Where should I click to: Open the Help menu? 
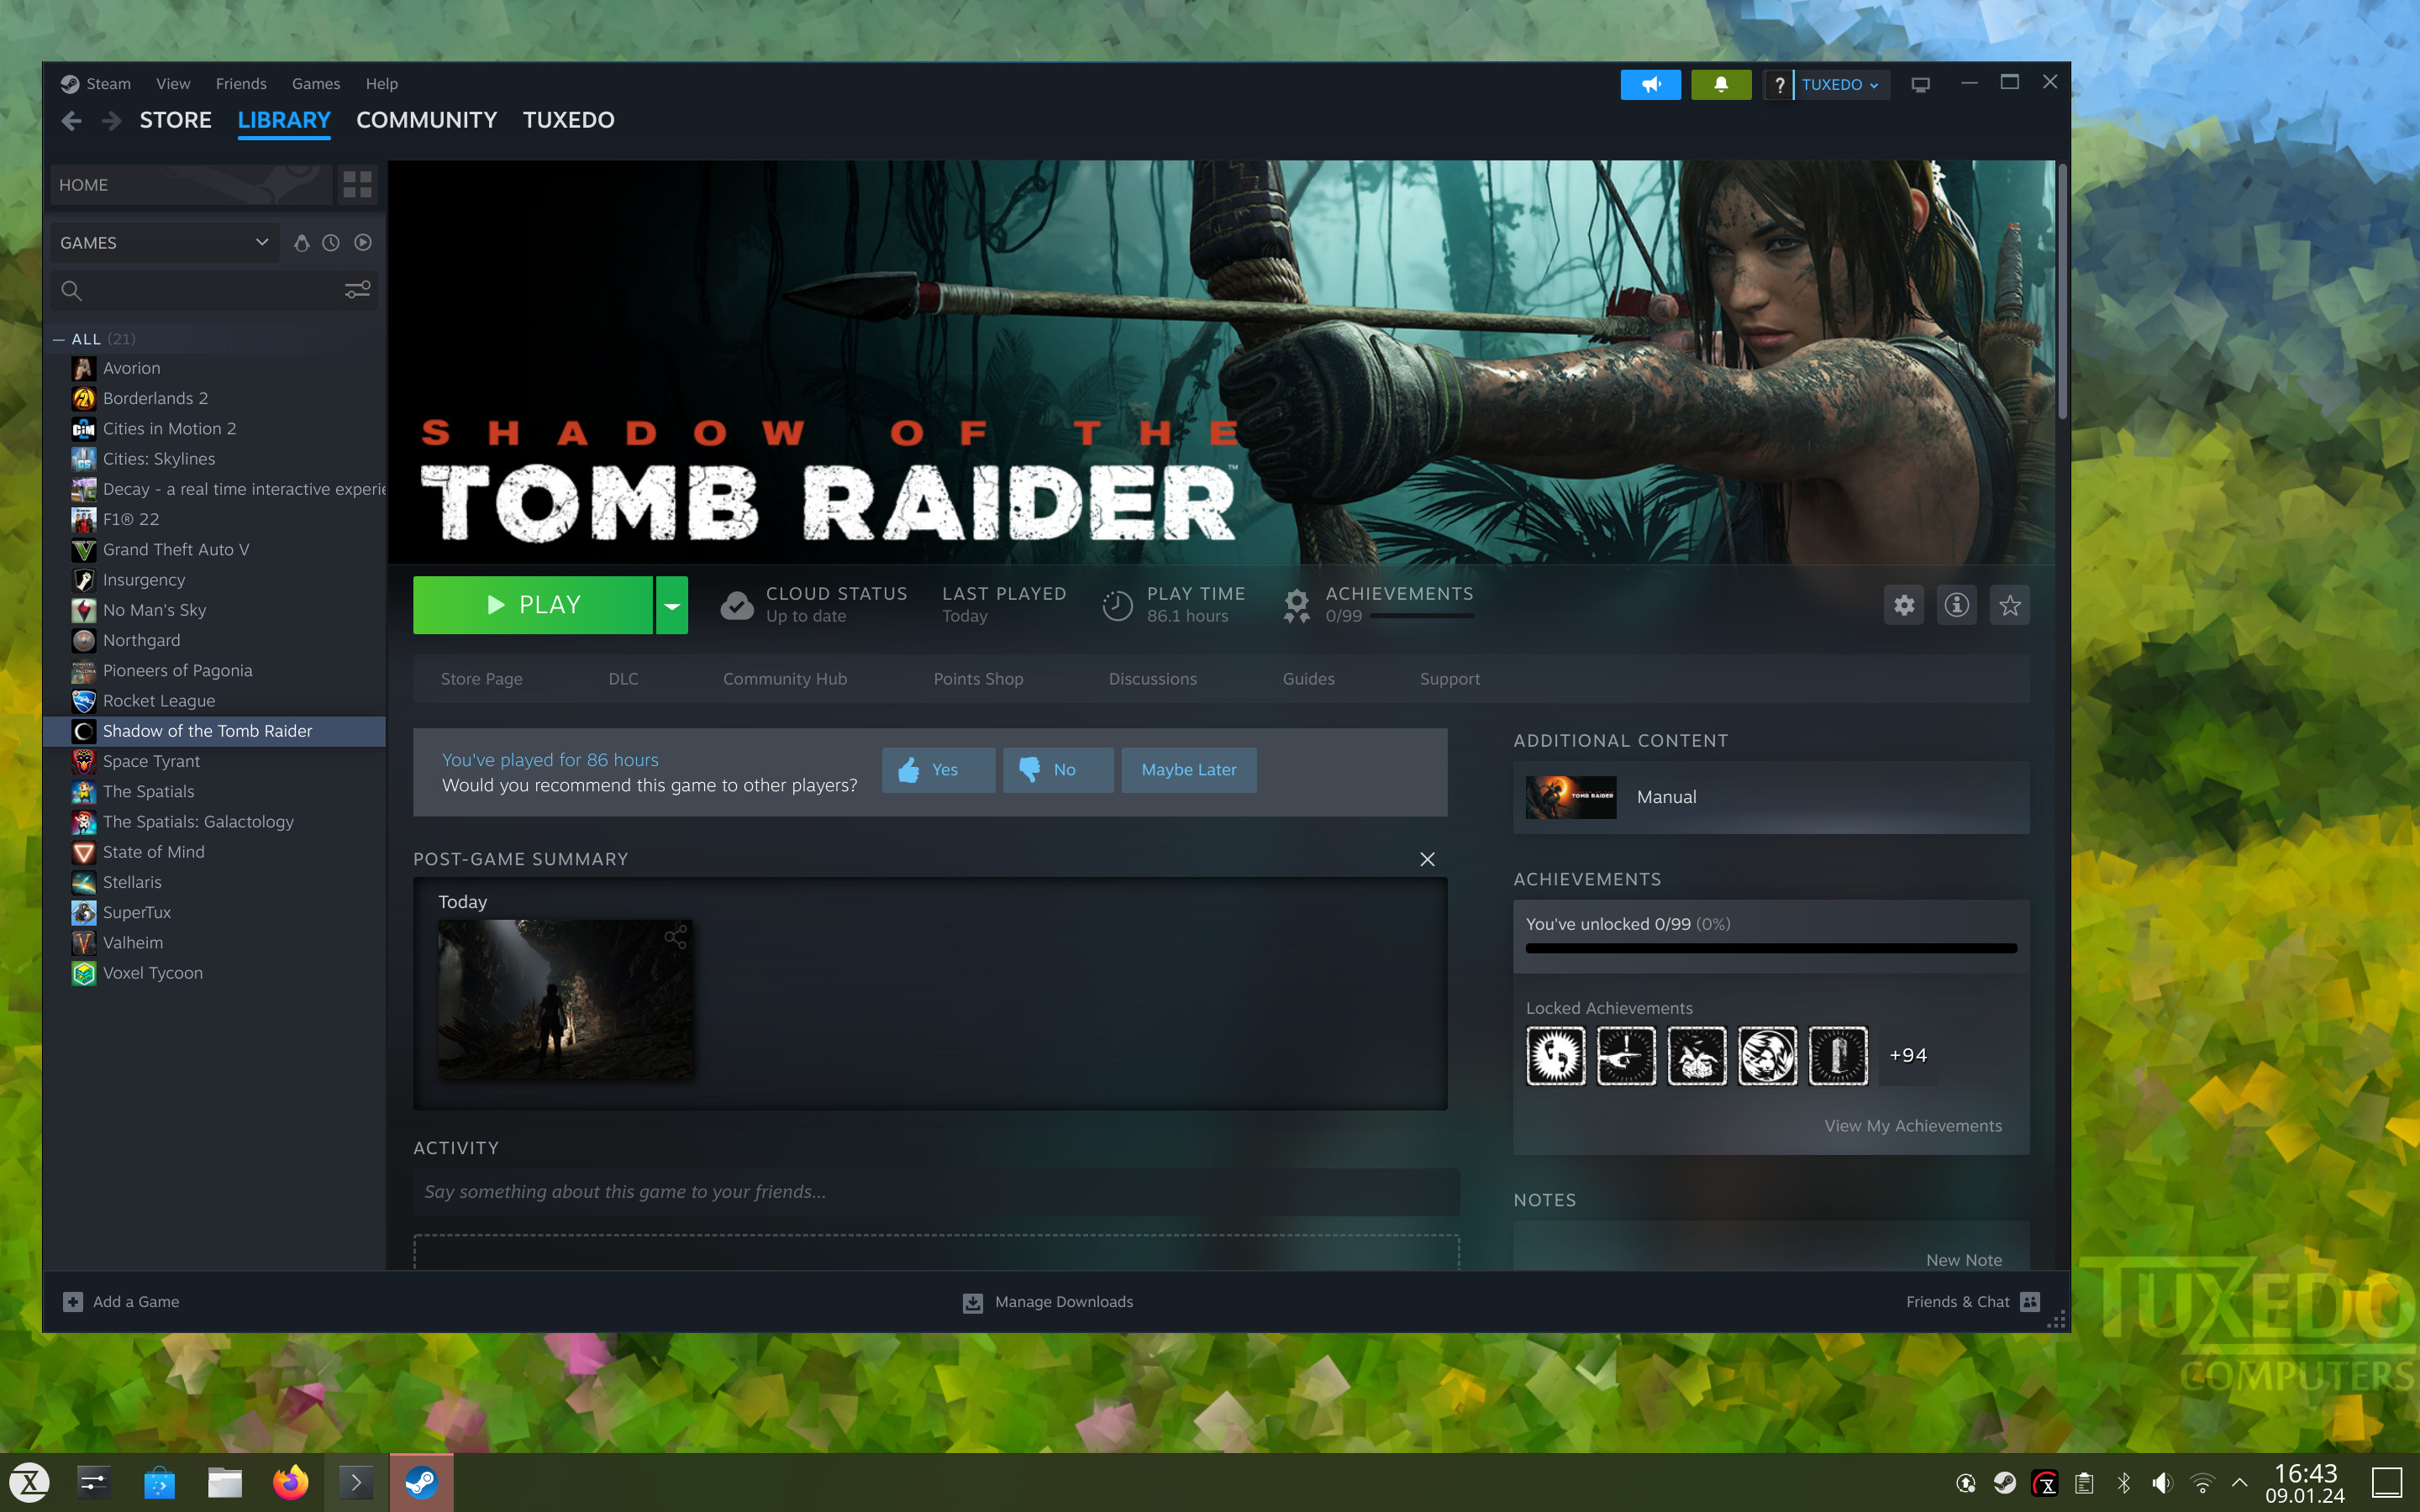(x=381, y=84)
